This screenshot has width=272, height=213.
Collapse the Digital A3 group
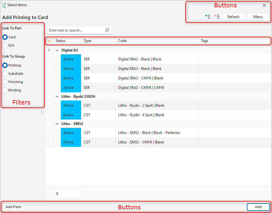(57, 50)
